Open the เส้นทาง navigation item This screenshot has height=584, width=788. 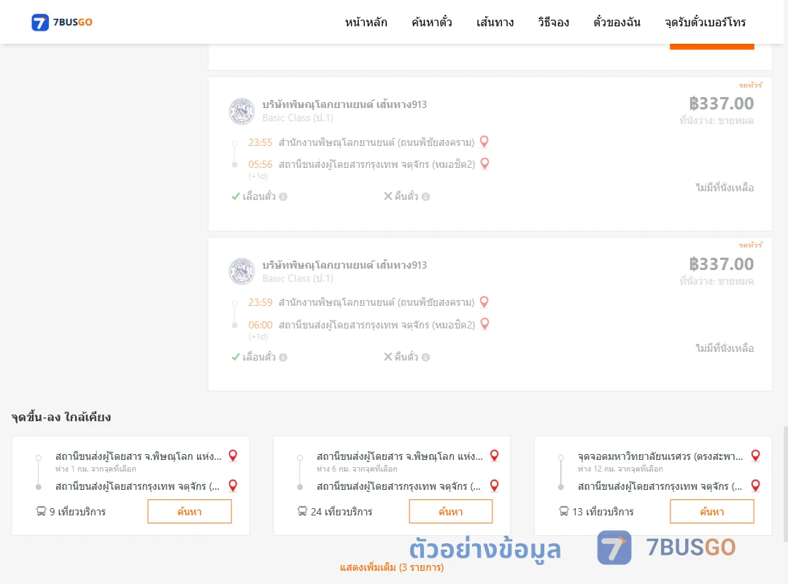(495, 22)
